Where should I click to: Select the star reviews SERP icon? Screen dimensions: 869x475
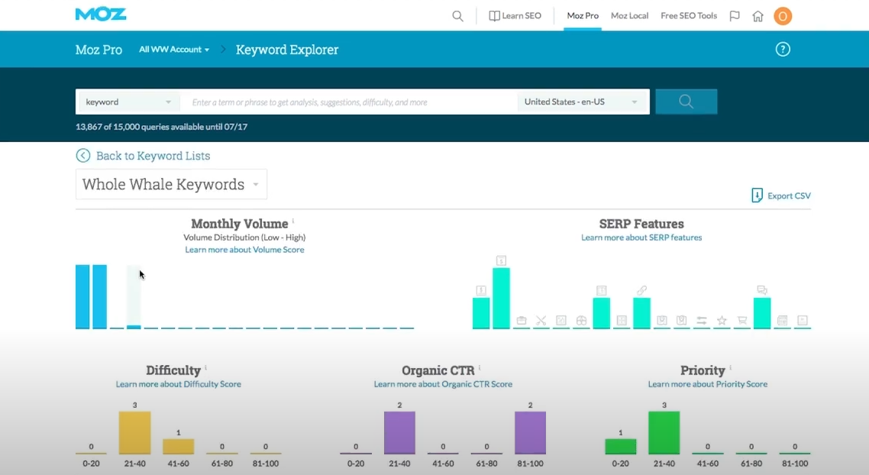722,321
